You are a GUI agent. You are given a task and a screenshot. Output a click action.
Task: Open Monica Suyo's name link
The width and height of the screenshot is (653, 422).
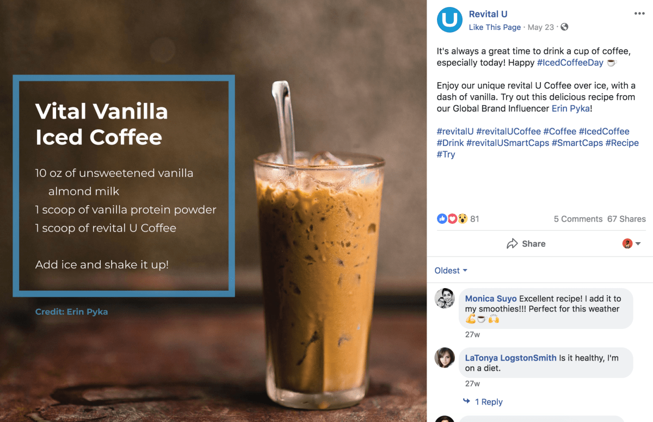pyautogui.click(x=491, y=298)
